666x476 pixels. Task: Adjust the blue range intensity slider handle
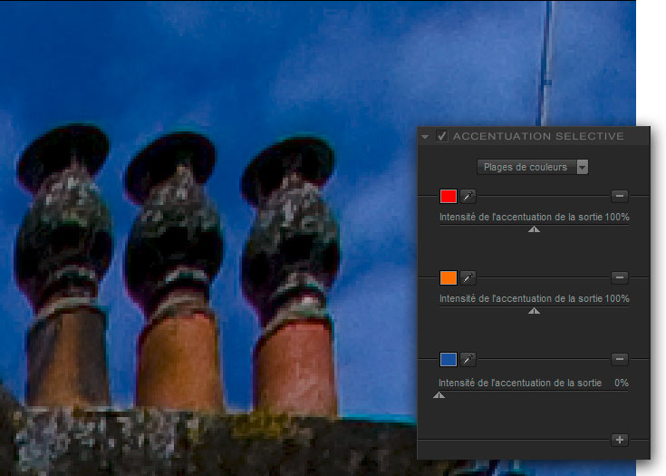(x=439, y=395)
